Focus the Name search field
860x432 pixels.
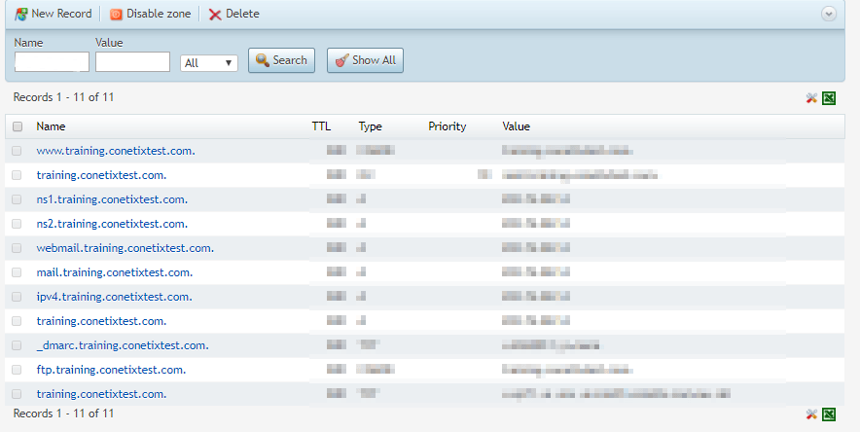click(x=52, y=62)
